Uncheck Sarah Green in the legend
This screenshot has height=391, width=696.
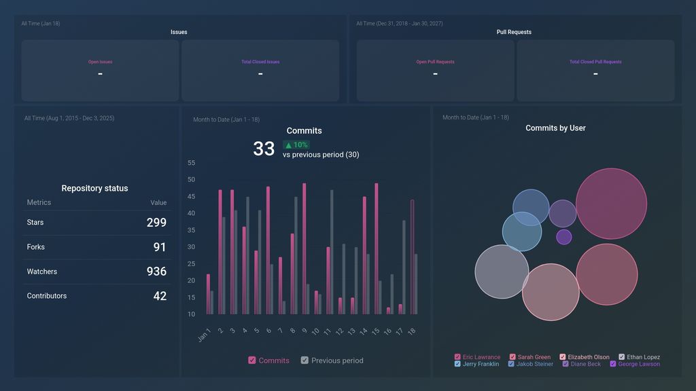pyautogui.click(x=512, y=357)
